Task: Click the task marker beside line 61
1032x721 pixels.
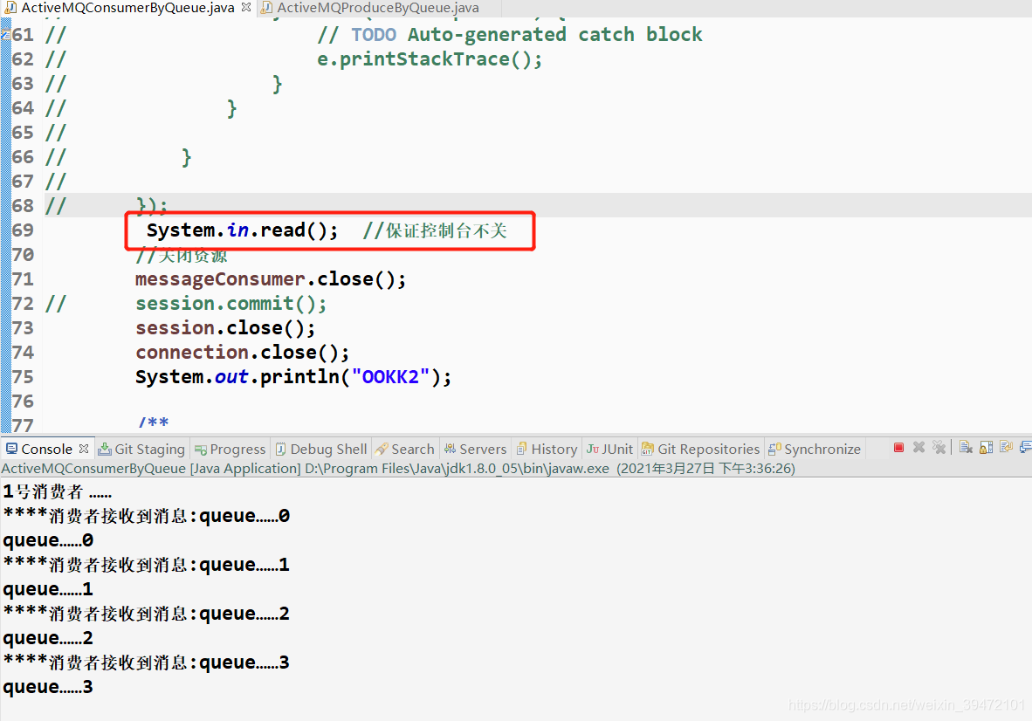Action: click(x=5, y=34)
